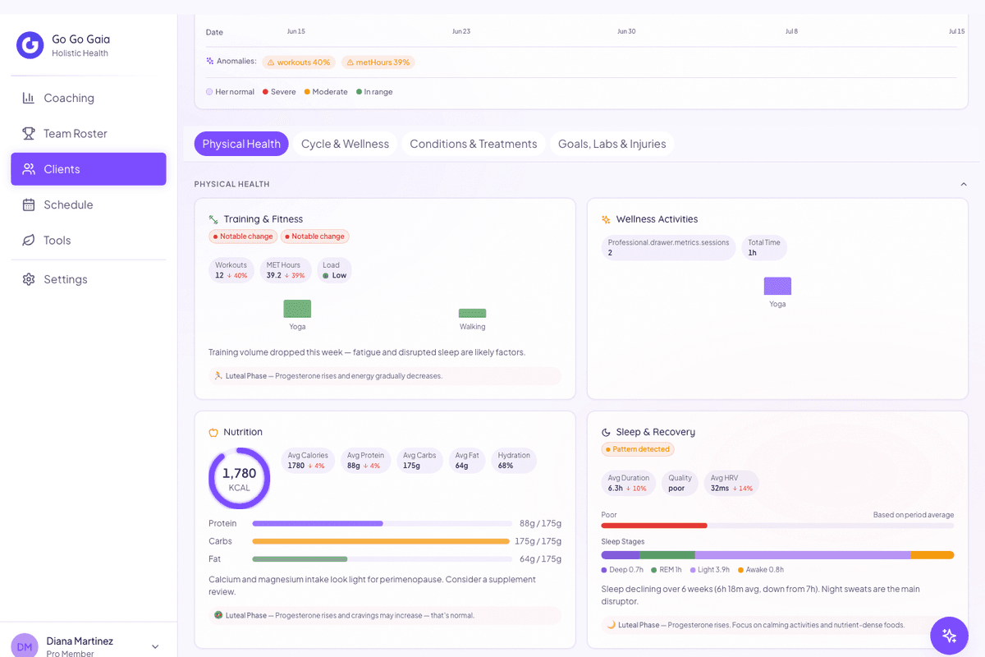Click the AI sparkle floating button
This screenshot has width=985, height=657.
point(949,636)
